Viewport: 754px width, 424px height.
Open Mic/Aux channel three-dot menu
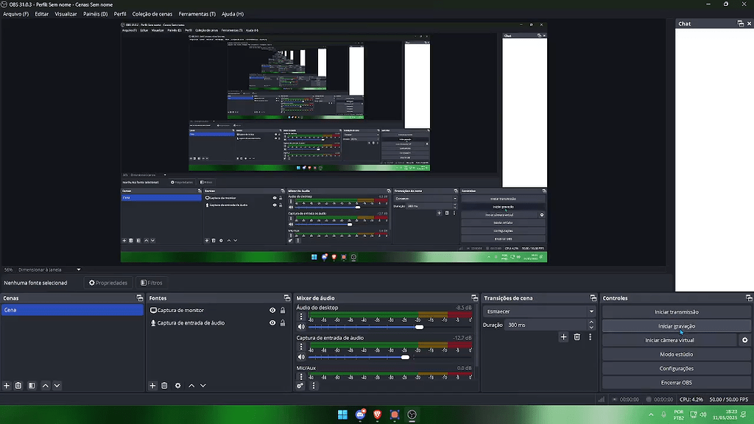tap(301, 376)
